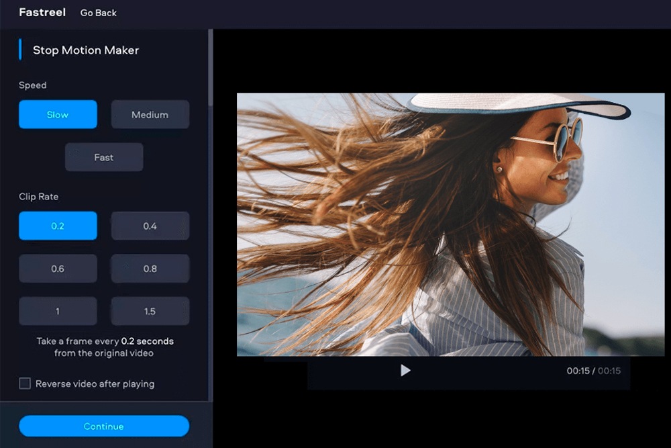Enable Reverse video after playing
671x448 pixels.
pos(25,384)
